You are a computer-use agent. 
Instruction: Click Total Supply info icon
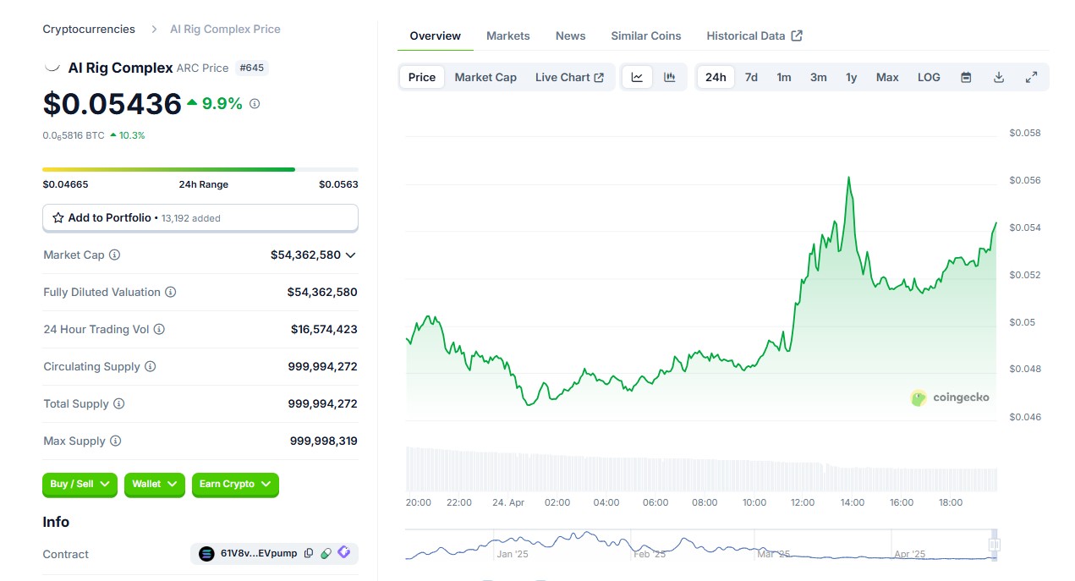(x=119, y=403)
